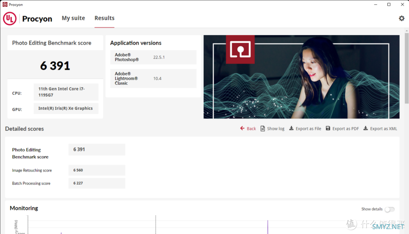Select the GPU value Intel(R) Iris(R) Xe Graphics
The width and height of the screenshot is (409, 234).
click(66, 108)
